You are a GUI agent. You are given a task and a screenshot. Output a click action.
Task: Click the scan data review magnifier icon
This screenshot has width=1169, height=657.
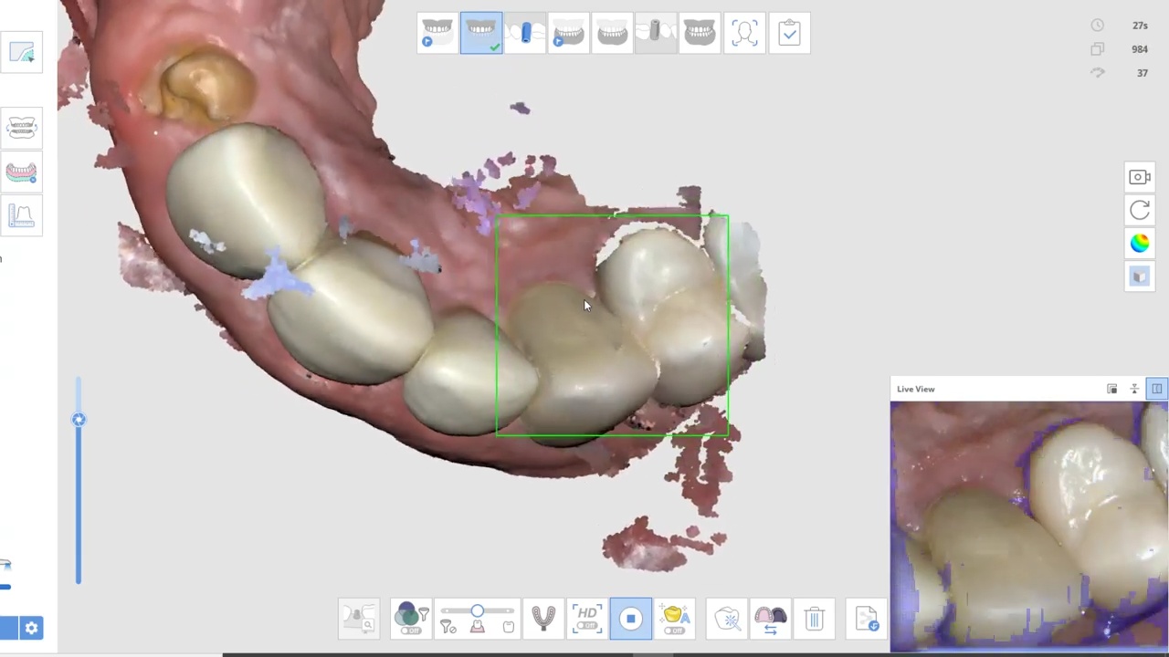(x=360, y=619)
